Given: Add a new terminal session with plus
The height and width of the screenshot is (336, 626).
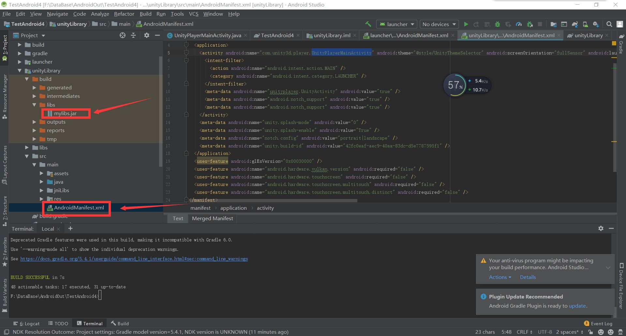Looking at the screenshot, I should coord(70,228).
